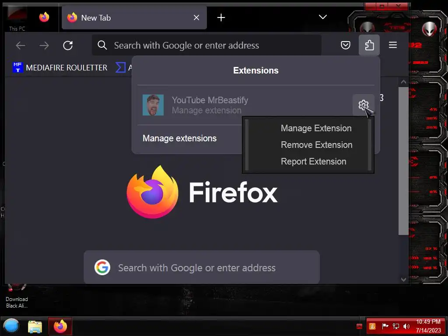448x336 pixels.
Task: Click the Extensions panel heading
Action: pos(255,70)
